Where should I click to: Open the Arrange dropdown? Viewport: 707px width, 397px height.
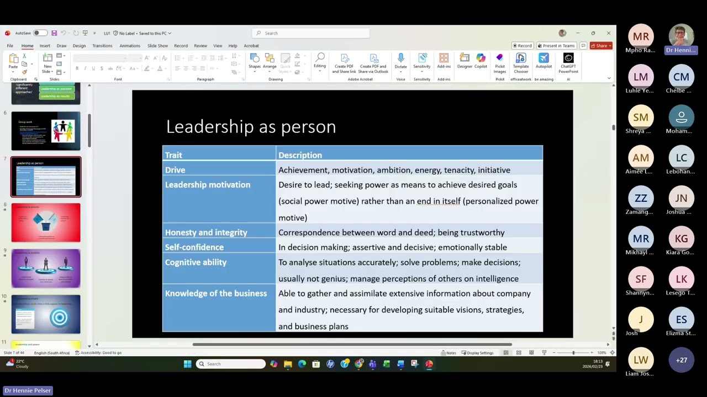pyautogui.click(x=270, y=63)
